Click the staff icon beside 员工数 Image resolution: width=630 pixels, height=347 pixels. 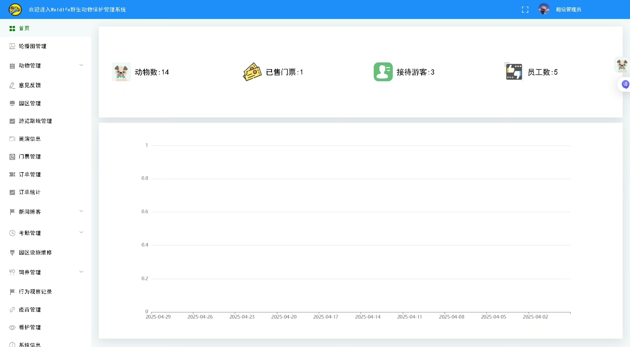pos(514,72)
